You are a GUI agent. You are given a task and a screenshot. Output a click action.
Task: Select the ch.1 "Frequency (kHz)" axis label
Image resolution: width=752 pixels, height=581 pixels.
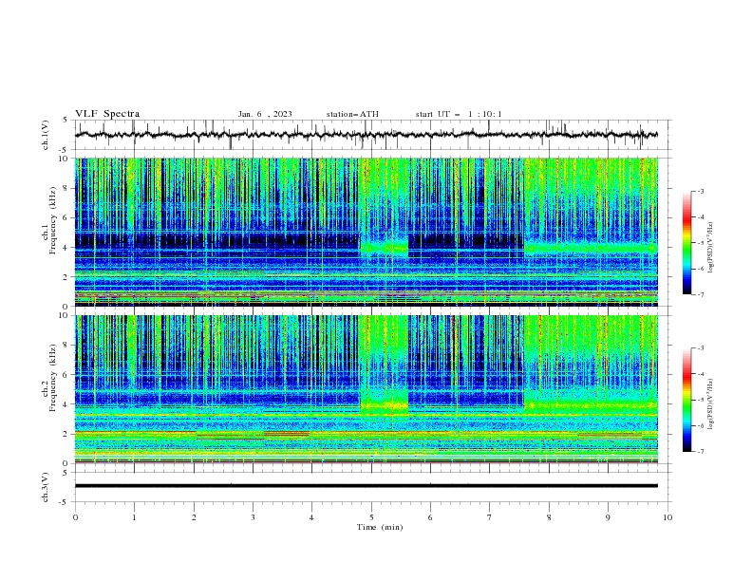click(53, 220)
